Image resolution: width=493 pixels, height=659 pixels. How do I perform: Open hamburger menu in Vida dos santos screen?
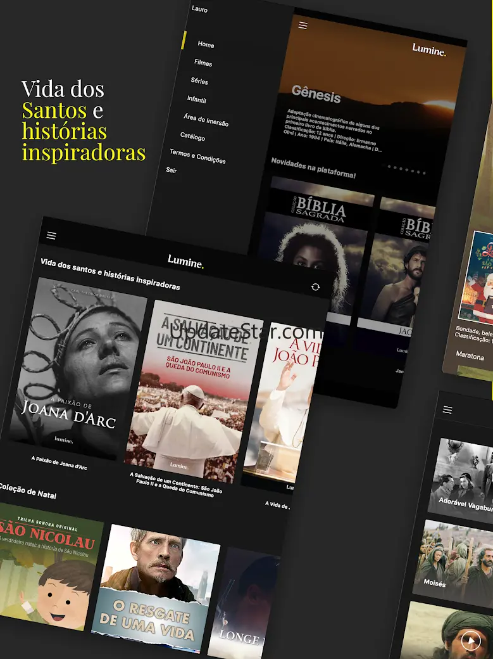click(51, 235)
